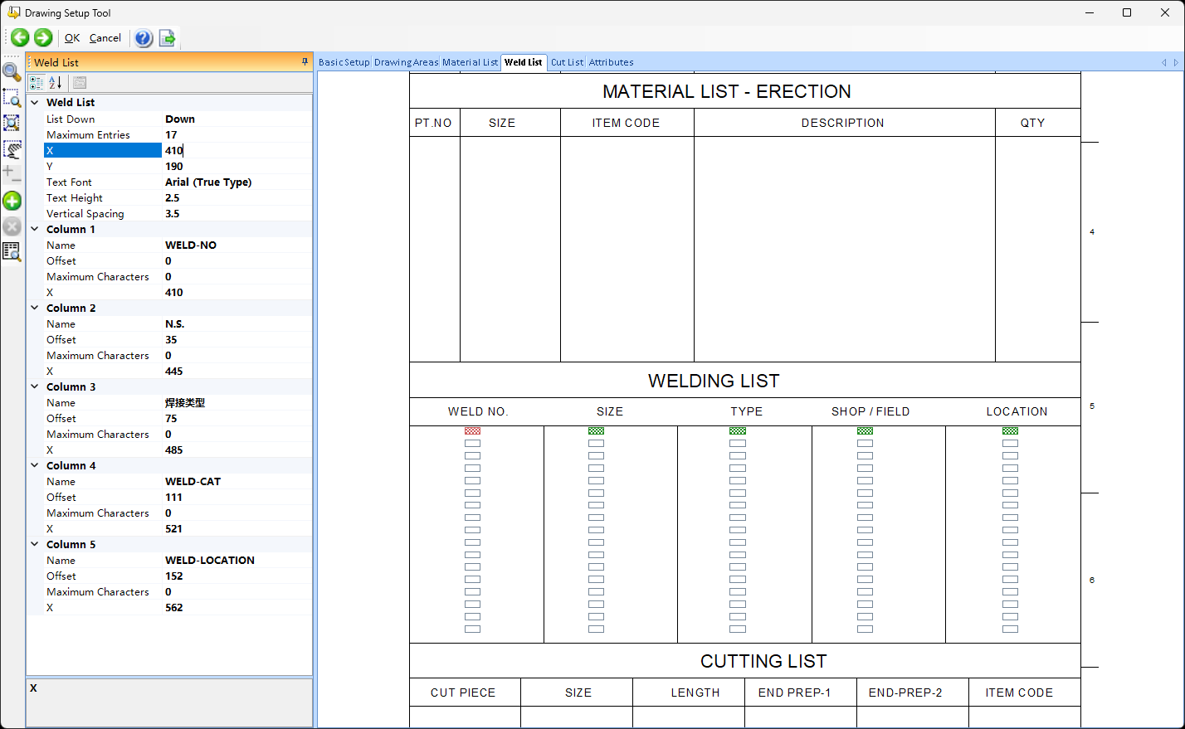Screen dimensions: 1185x729
Task: Collapse the Column 5 section
Action: [35, 545]
